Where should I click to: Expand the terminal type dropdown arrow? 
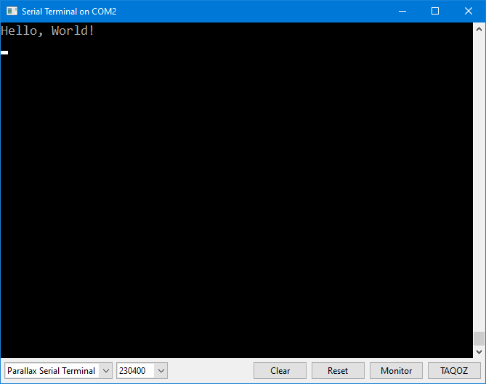106,370
